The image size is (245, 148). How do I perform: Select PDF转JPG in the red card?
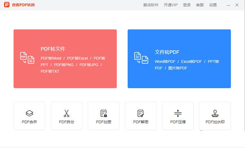coord(89,65)
